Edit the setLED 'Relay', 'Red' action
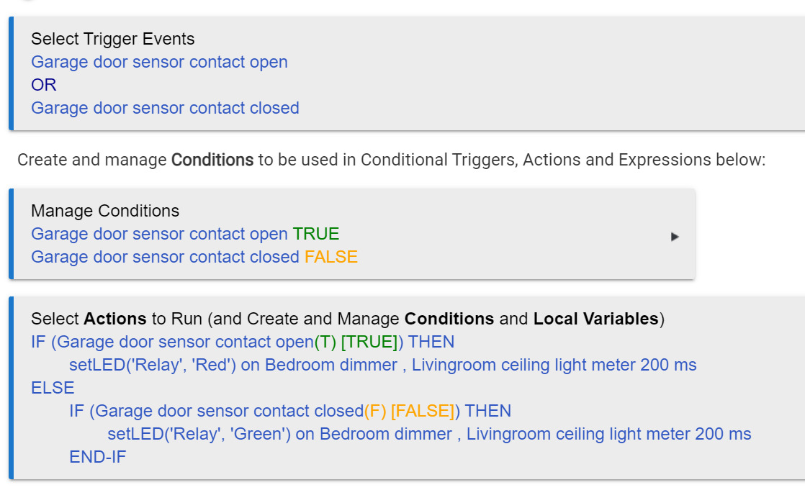805x490 pixels. coord(382,365)
